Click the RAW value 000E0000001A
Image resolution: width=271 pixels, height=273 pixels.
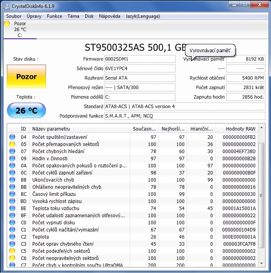coord(239,237)
